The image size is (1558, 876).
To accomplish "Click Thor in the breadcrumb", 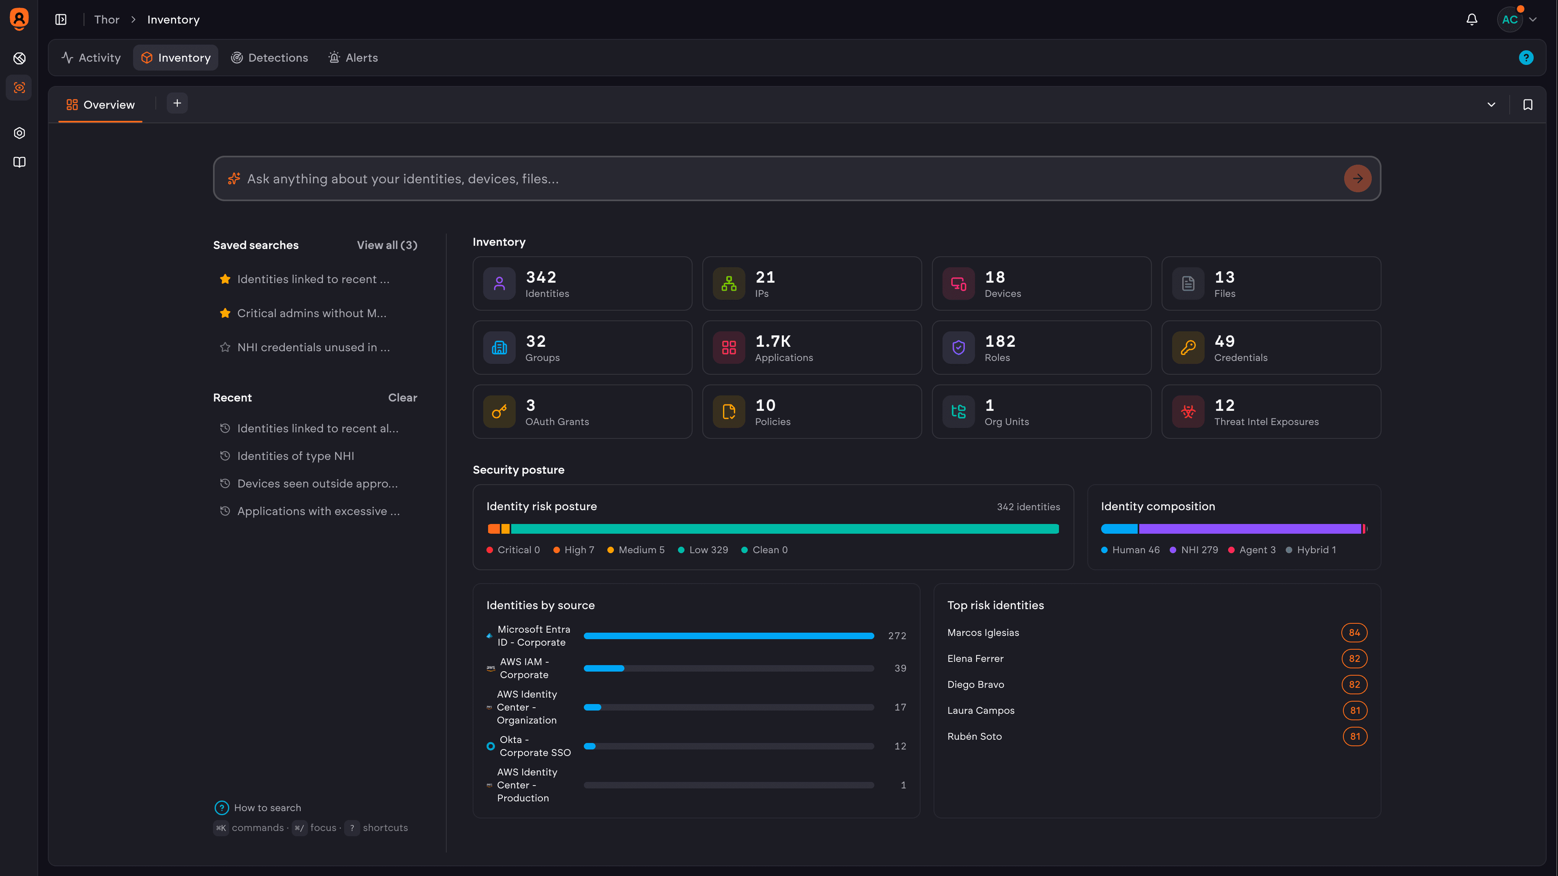I will [x=106, y=19].
